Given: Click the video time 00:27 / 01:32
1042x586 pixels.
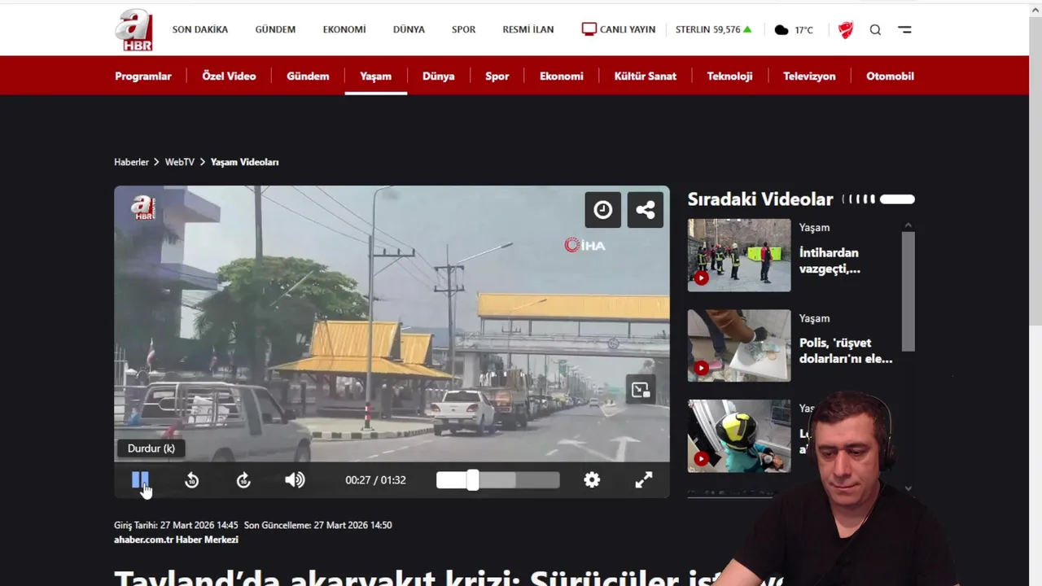Looking at the screenshot, I should tap(375, 480).
